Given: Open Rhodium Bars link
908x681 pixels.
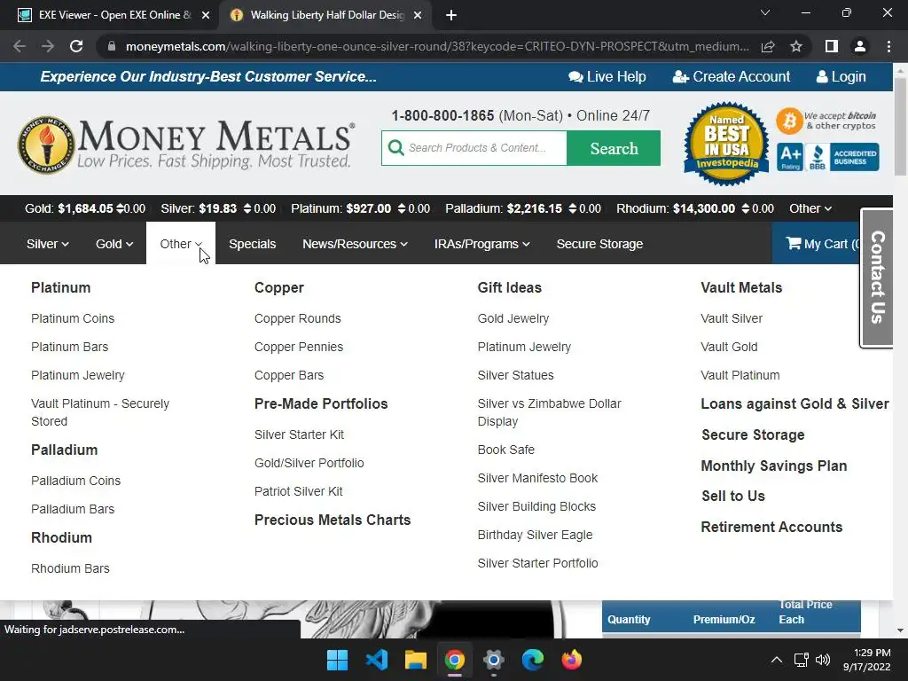Looking at the screenshot, I should [x=70, y=568].
